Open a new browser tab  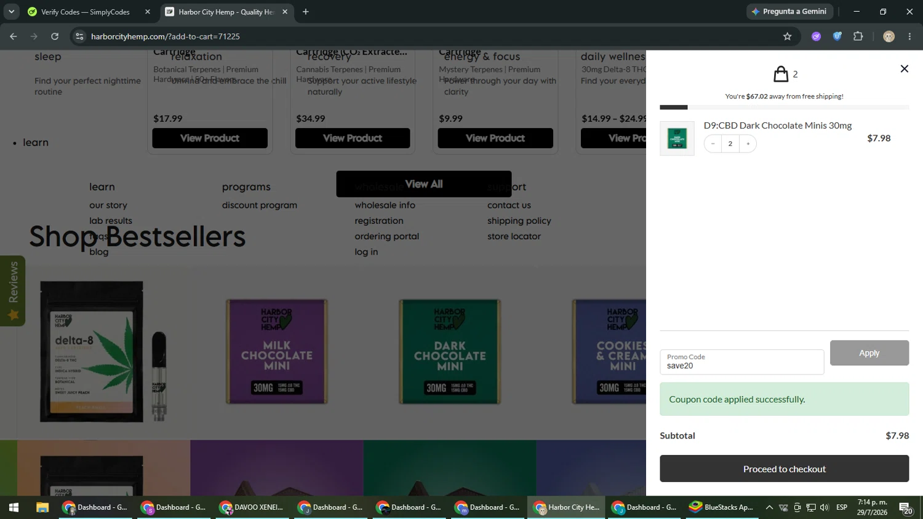[306, 12]
